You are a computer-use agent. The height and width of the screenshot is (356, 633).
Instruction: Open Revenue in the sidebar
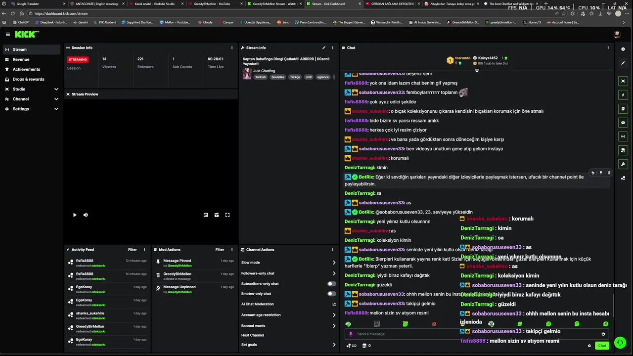pyautogui.click(x=32, y=59)
